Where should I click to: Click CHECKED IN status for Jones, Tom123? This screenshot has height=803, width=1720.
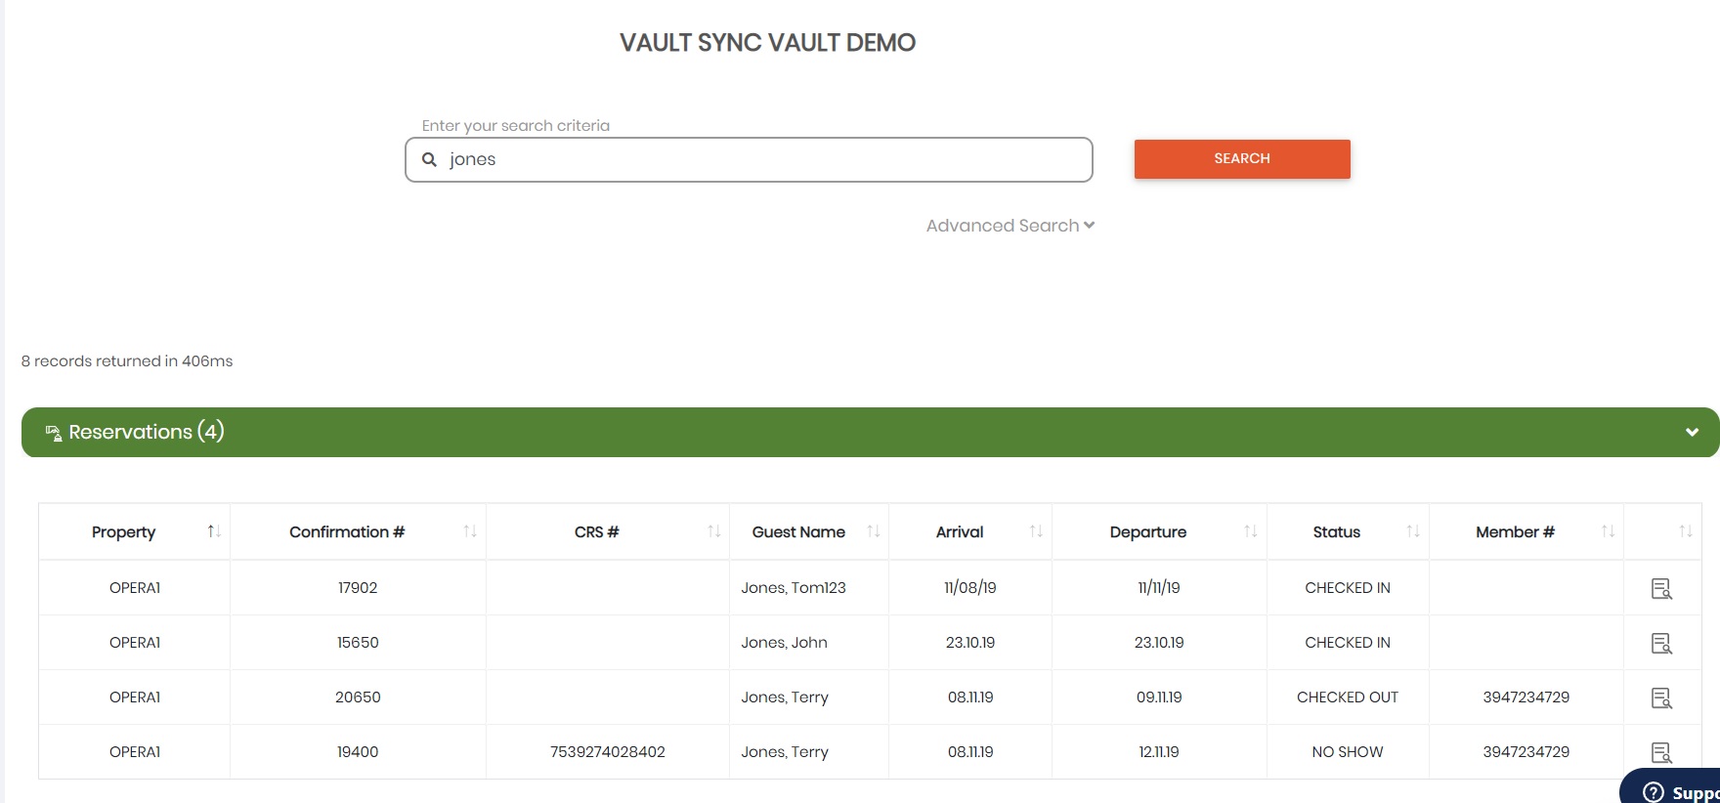(x=1348, y=588)
